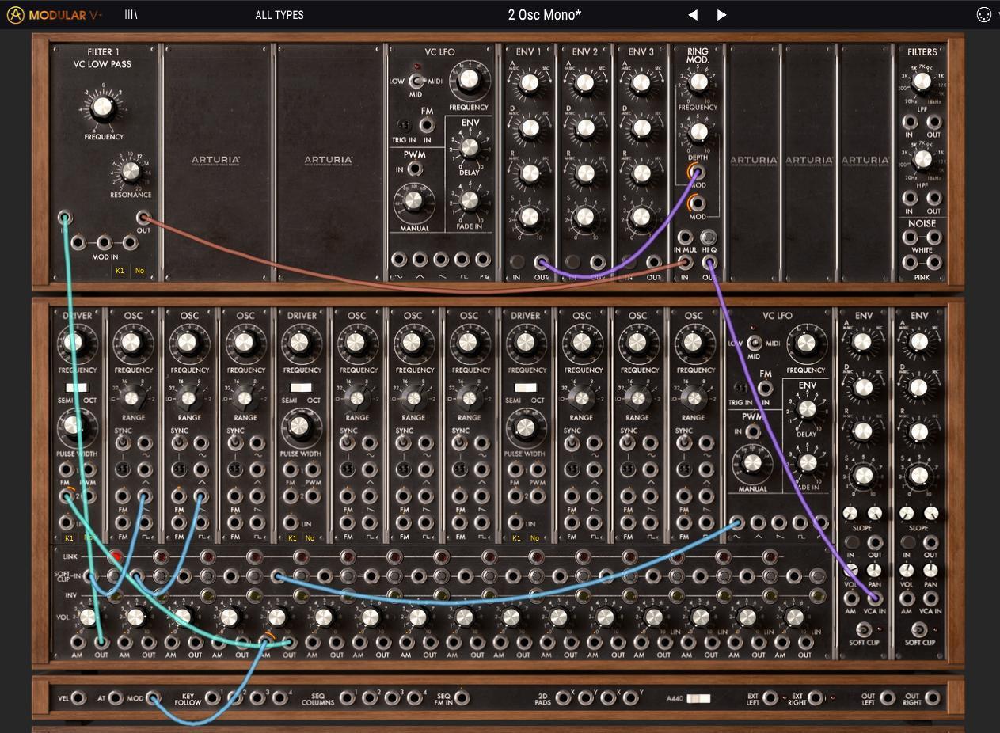The width and height of the screenshot is (1000, 733).
Task: Open the settings gear in the top right corner
Action: pyautogui.click(x=984, y=14)
